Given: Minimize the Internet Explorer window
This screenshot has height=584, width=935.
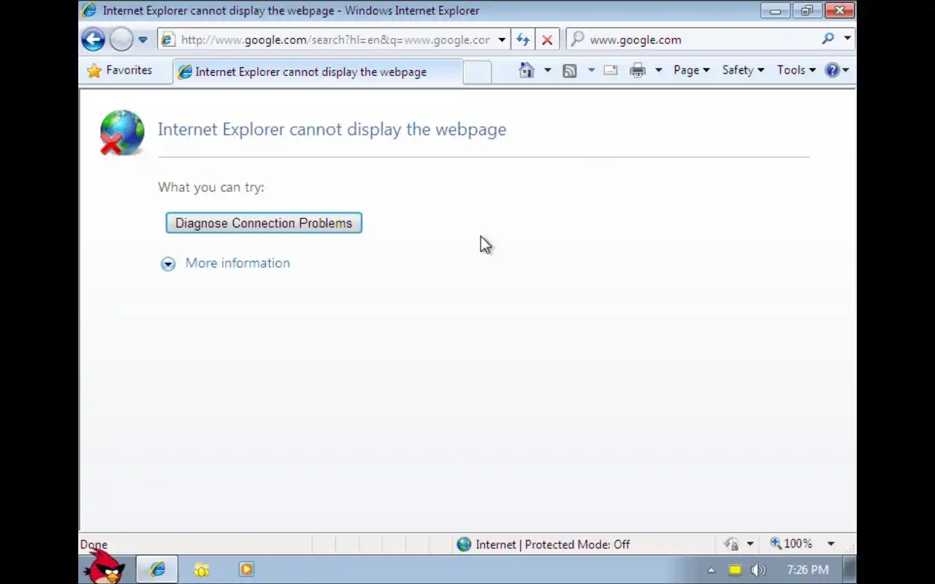Looking at the screenshot, I should (775, 10).
